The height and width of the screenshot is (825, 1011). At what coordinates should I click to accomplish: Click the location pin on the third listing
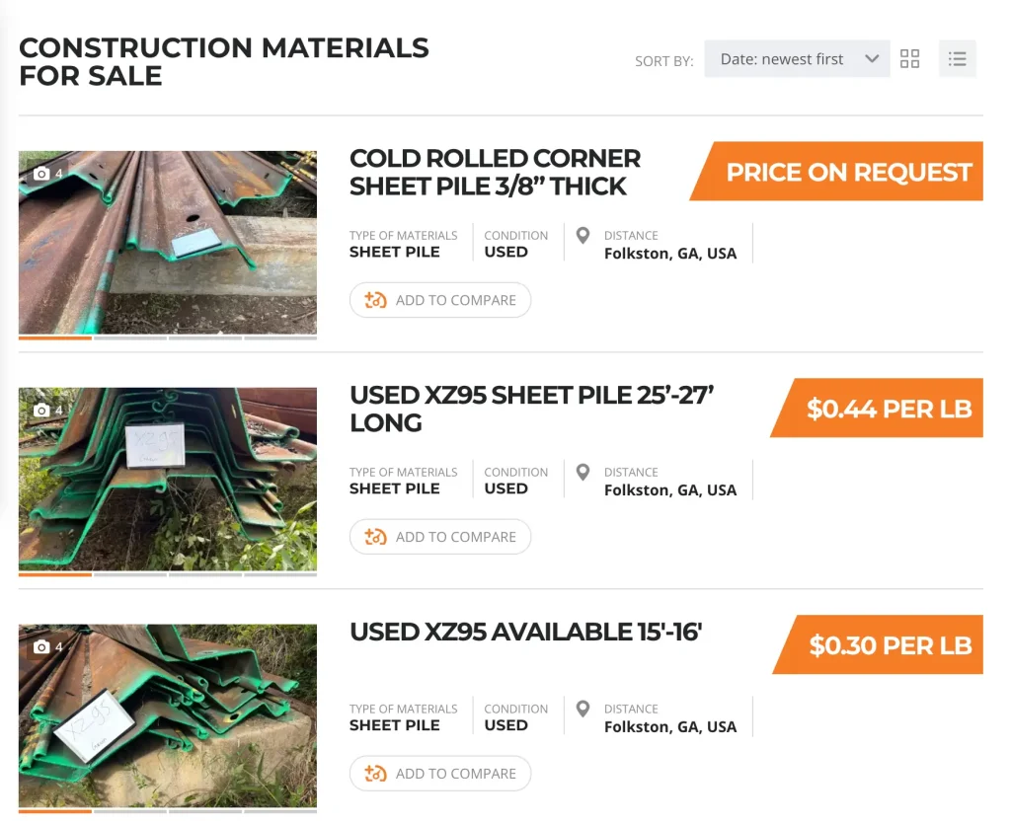click(583, 711)
